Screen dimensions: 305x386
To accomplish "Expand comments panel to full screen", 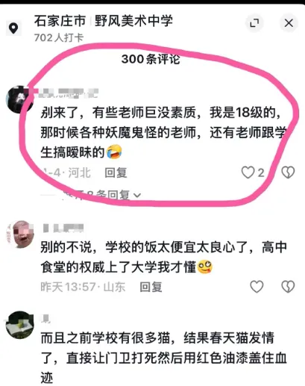I will tap(254, 23).
